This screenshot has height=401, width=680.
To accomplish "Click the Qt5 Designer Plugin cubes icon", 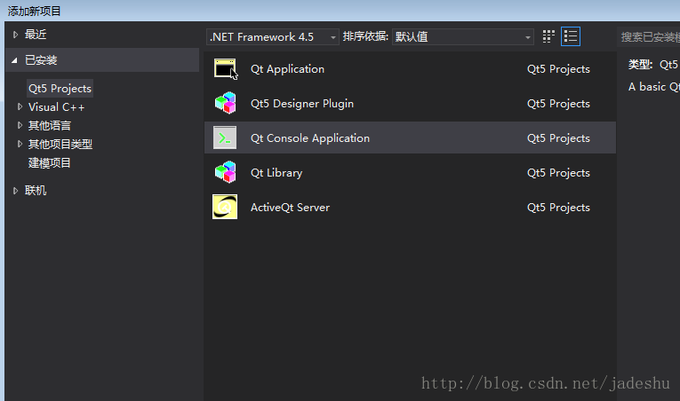I will click(x=225, y=103).
